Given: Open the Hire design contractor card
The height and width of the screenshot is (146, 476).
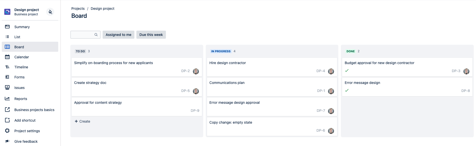Looking at the screenshot, I should tap(228, 63).
